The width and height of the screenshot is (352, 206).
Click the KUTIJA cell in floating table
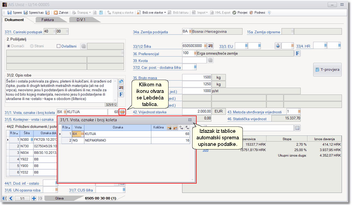click(x=118, y=134)
